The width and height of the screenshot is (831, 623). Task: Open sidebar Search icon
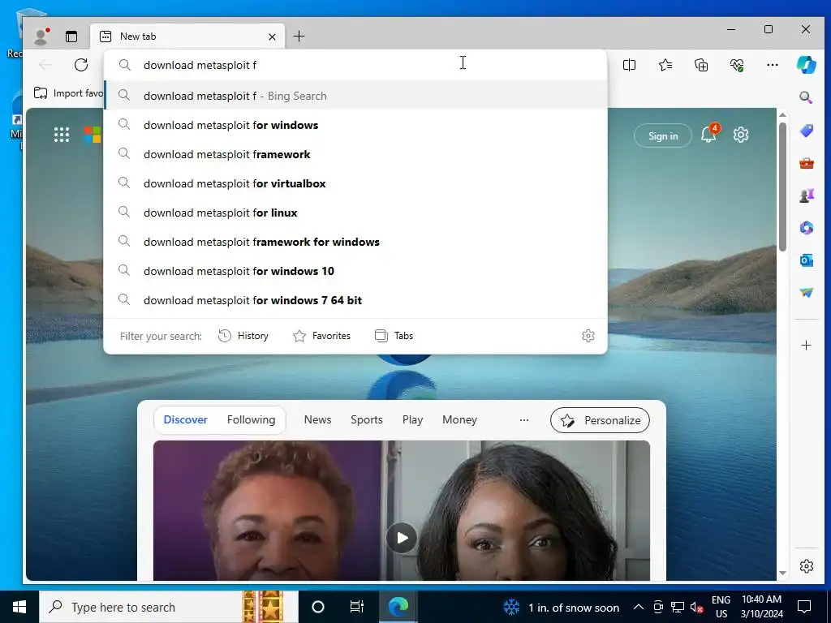pos(806,97)
